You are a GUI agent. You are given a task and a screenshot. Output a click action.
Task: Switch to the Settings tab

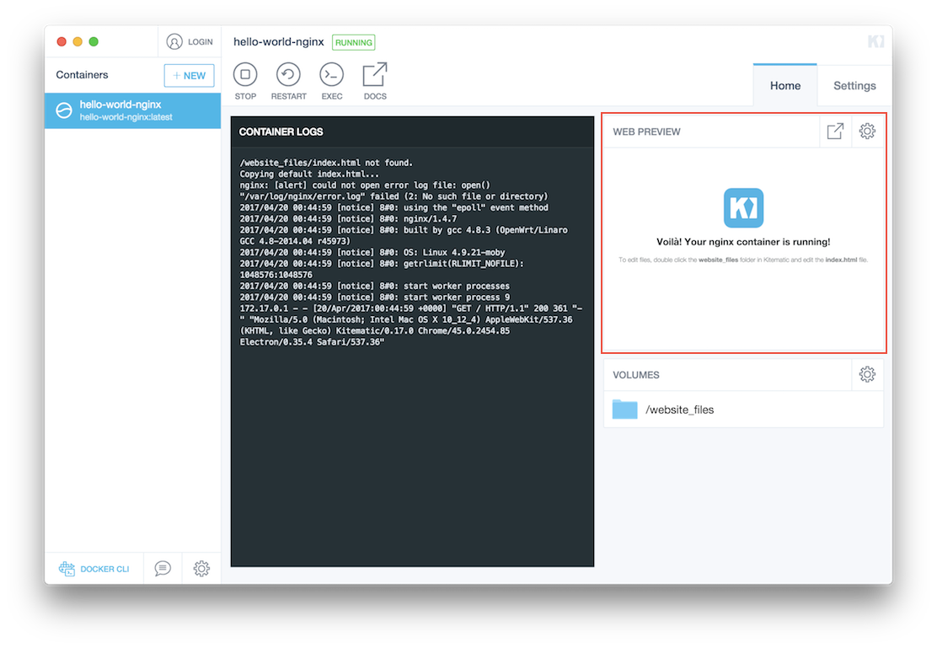854,85
